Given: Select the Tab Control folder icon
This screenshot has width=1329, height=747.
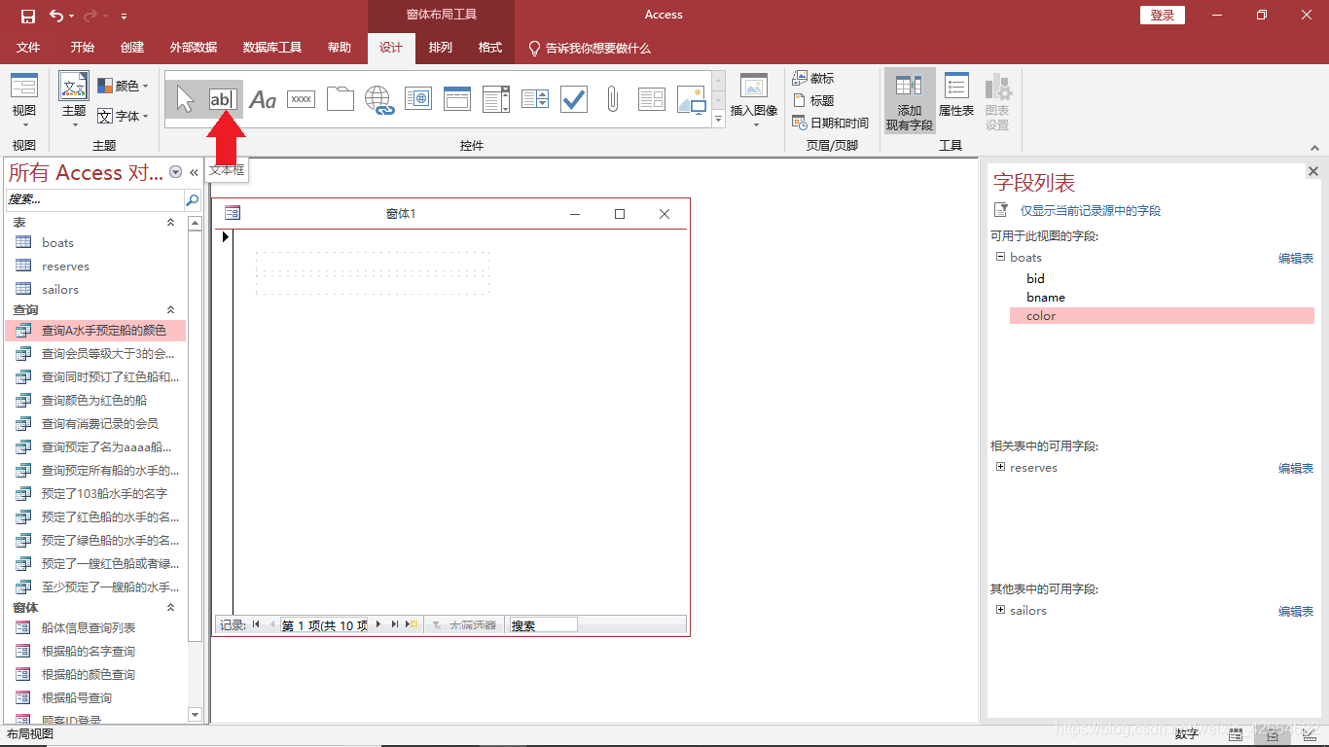Looking at the screenshot, I should [x=341, y=98].
